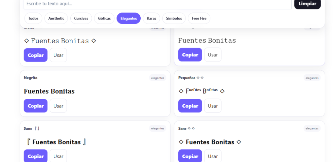Click the 'Sans ◇ ◇' card title
This screenshot has width=335, height=162.
click(x=186, y=128)
